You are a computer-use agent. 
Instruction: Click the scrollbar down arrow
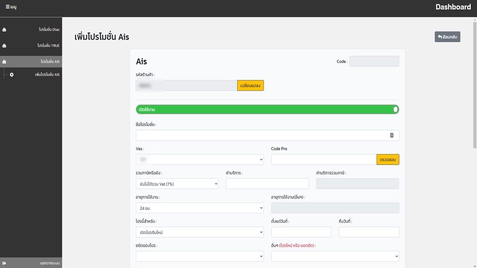(475, 266)
